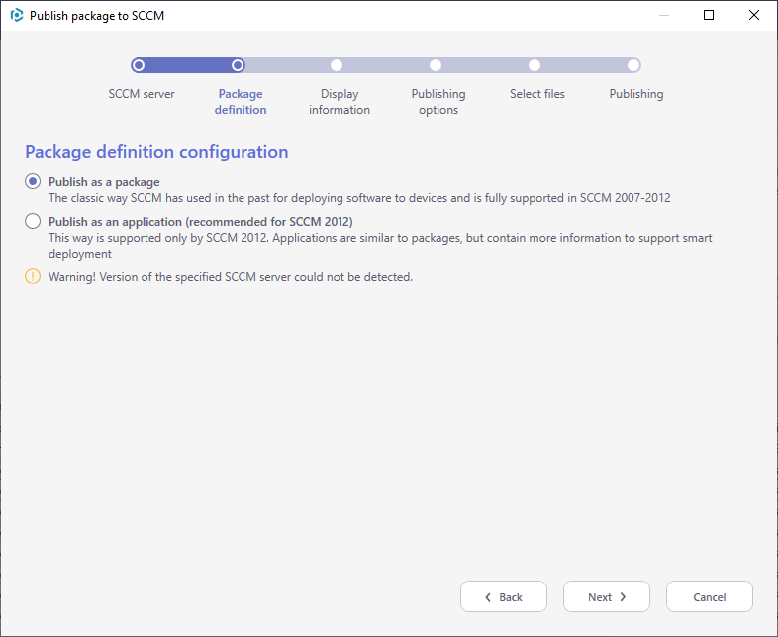
Task: Click the SCCM server step marker
Action: 139,65
